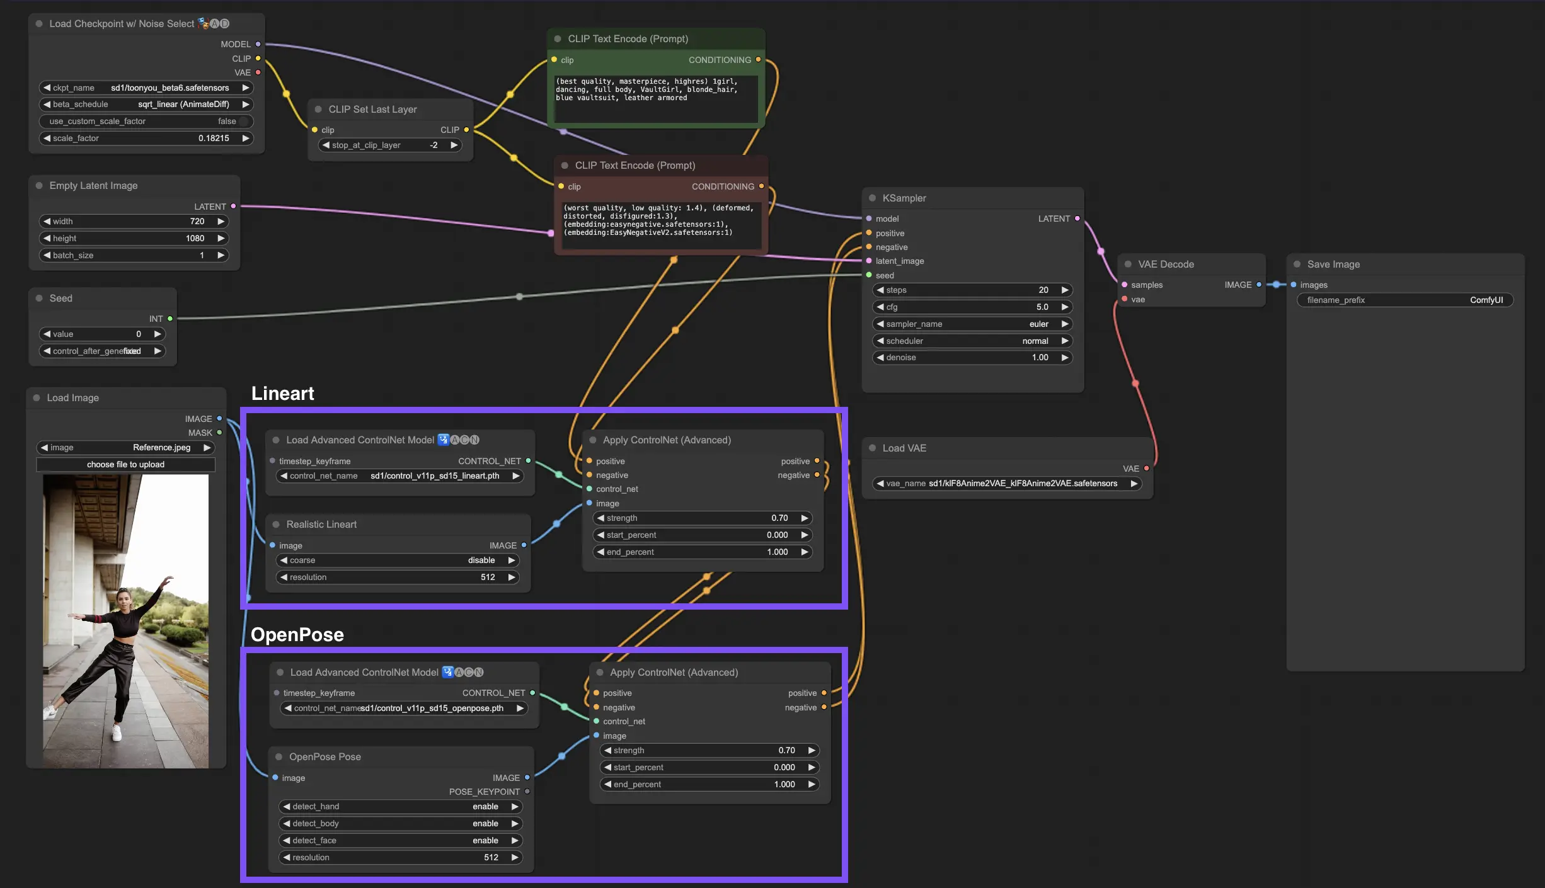Click VAE output socket on Load VAE
Viewport: 1545px width, 888px height.
1146,469
